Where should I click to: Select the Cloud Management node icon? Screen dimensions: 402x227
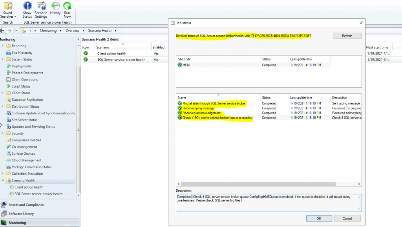pyautogui.click(x=9, y=160)
